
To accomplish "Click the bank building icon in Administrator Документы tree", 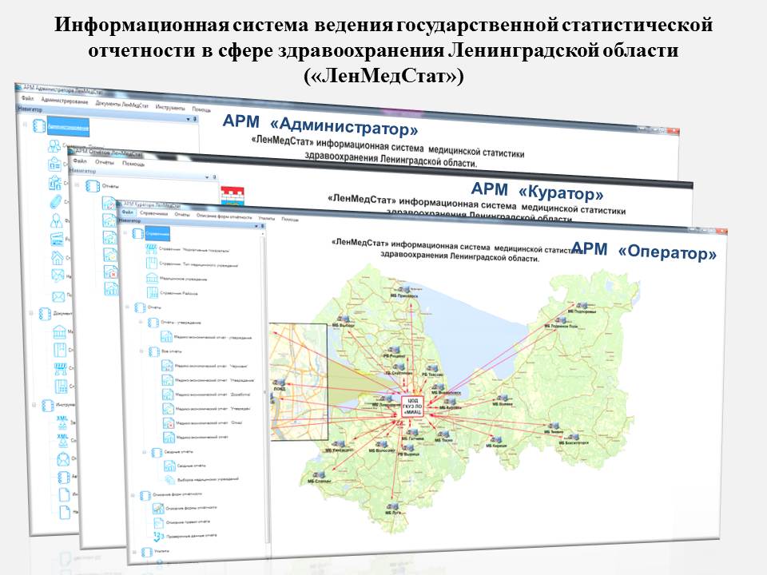I will coord(60,332).
